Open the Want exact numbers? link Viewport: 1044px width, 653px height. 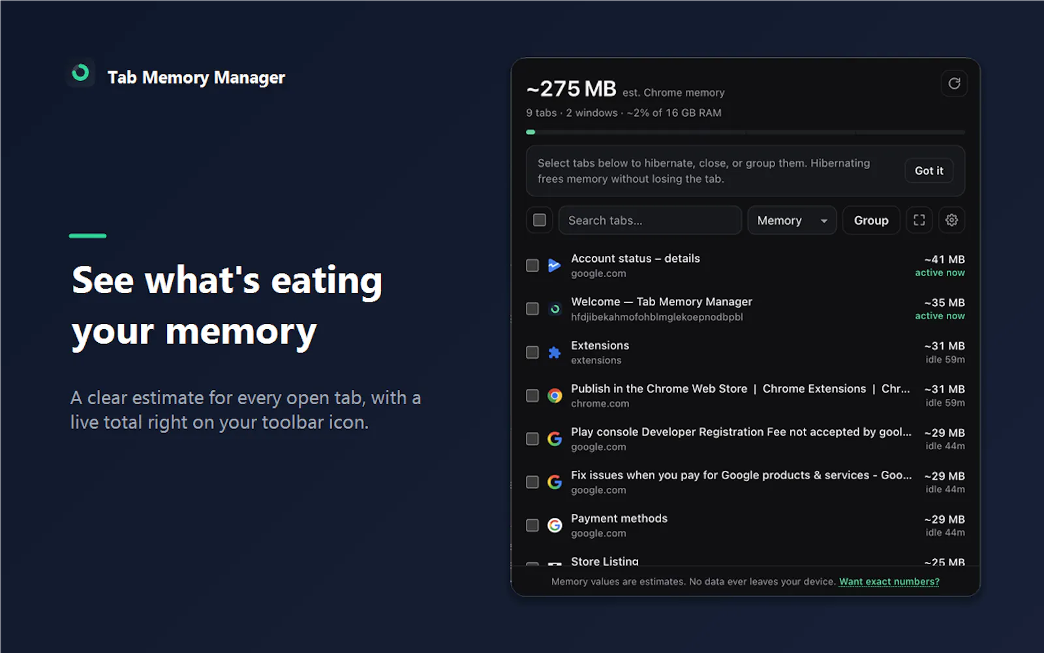click(x=889, y=581)
